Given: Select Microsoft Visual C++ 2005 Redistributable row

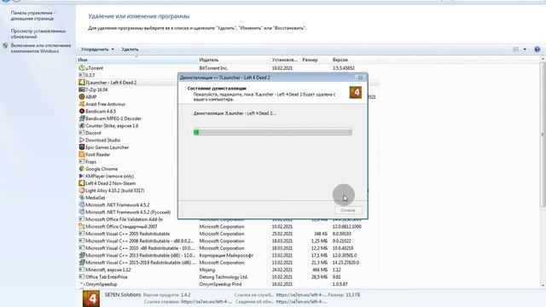Looking at the screenshot, I should coord(228,234).
